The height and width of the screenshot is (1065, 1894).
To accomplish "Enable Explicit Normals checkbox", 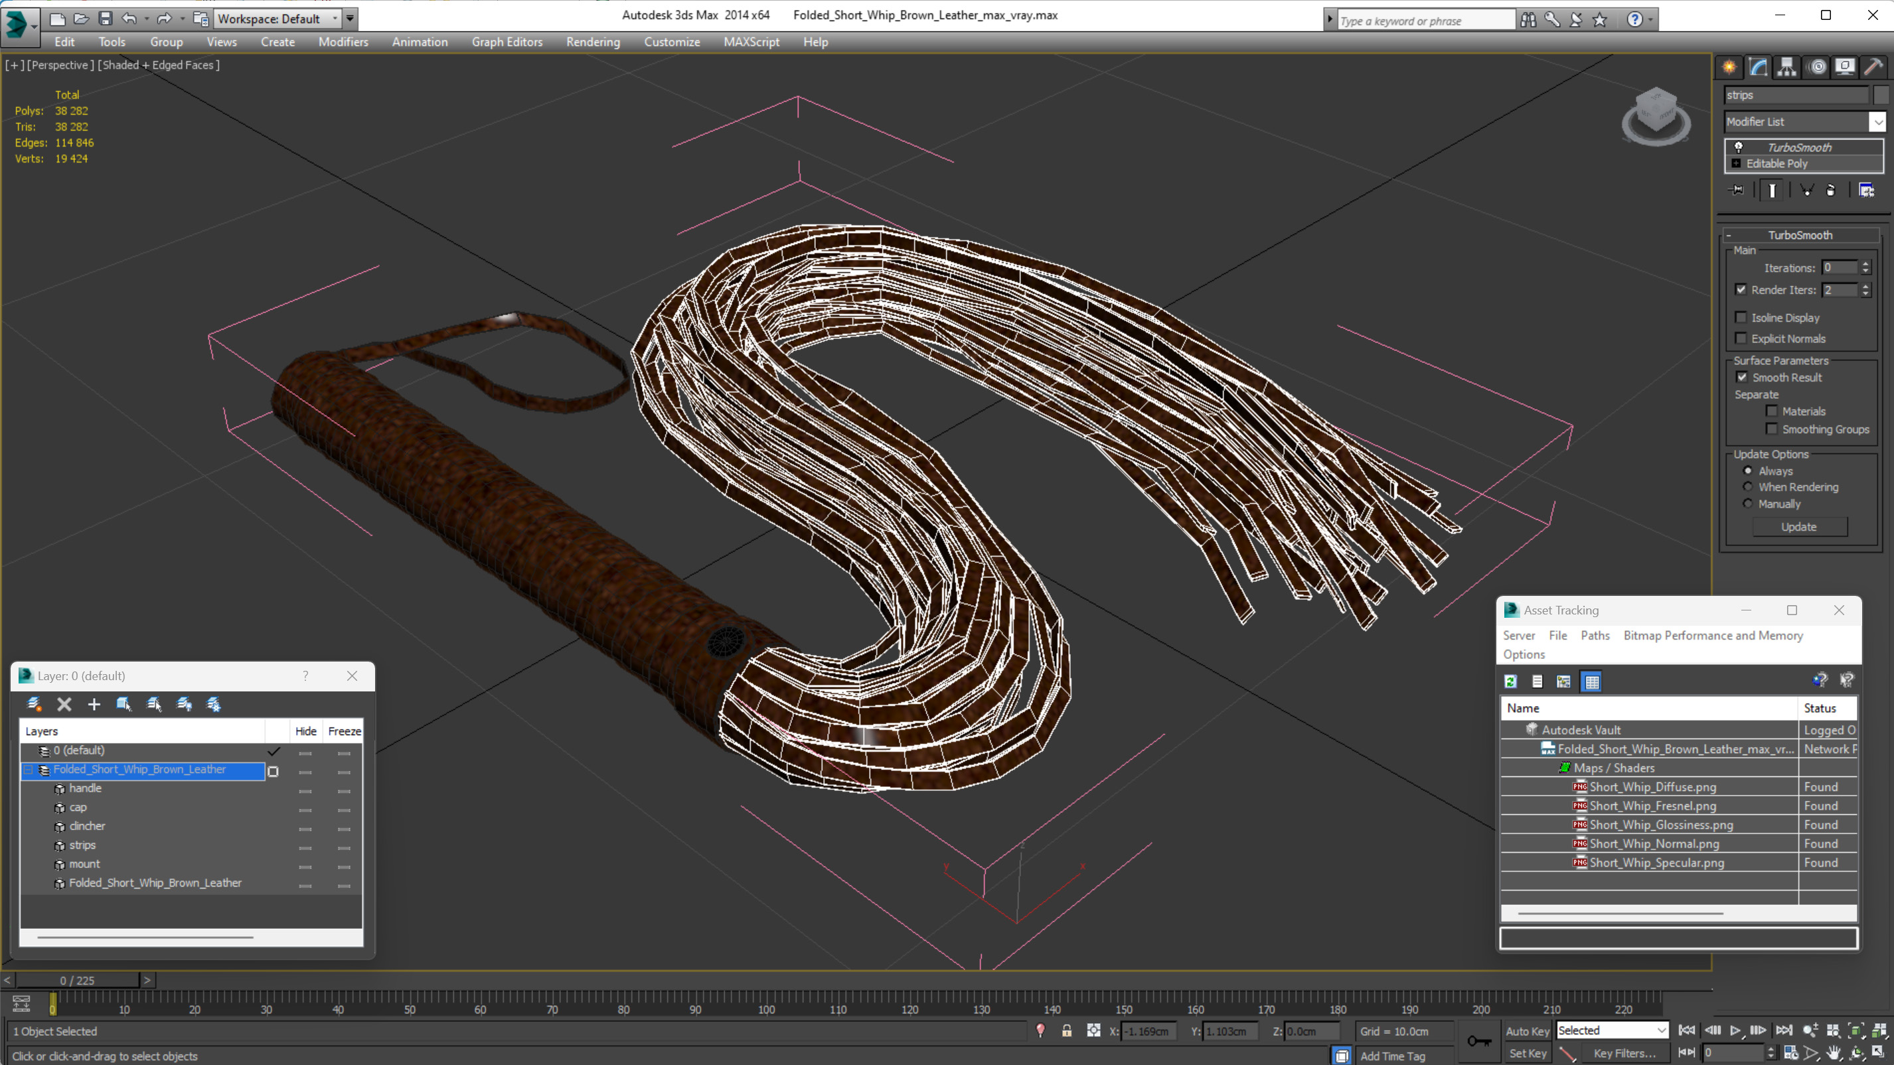I will (1741, 338).
